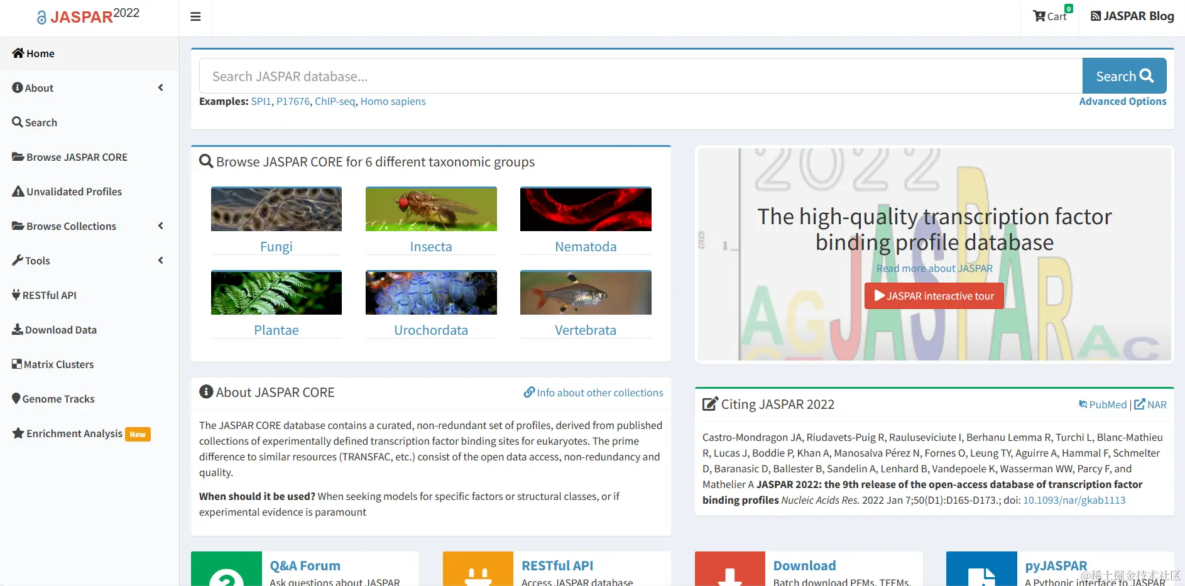Click the Vertebrata text link
Image resolution: width=1185 pixels, height=586 pixels.
[x=586, y=330]
